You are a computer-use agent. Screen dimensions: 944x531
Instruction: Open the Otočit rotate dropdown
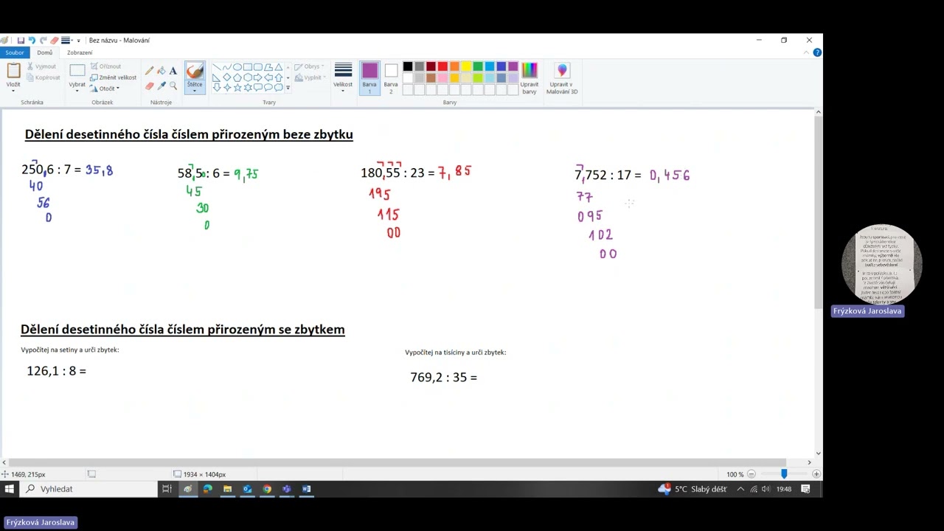105,88
